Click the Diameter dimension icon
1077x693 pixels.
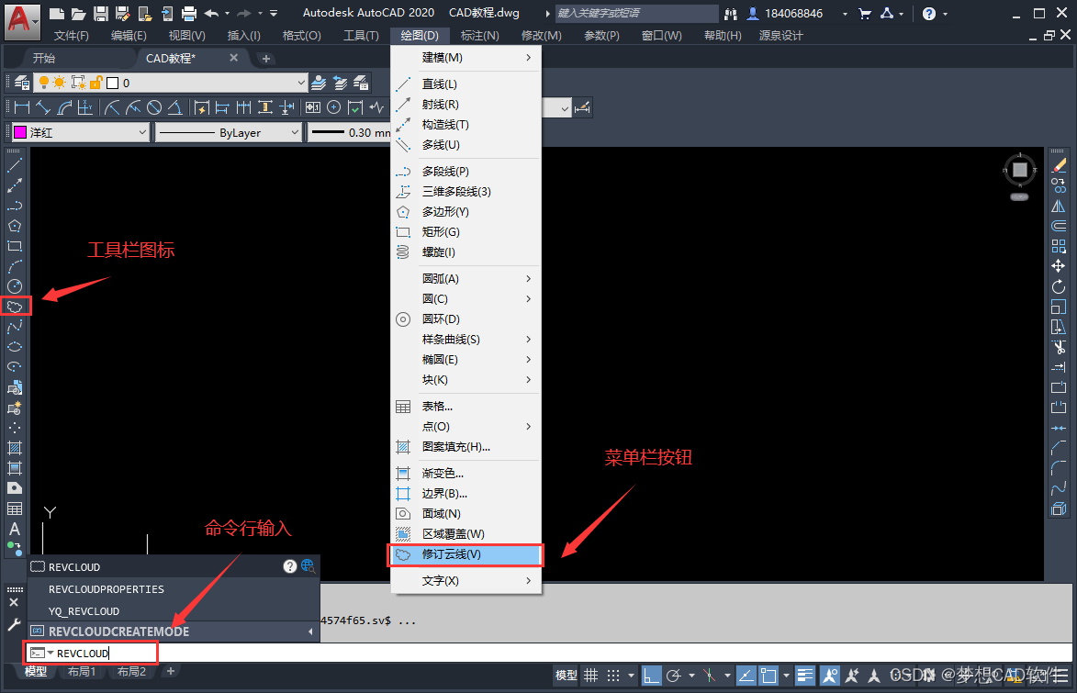(x=154, y=107)
